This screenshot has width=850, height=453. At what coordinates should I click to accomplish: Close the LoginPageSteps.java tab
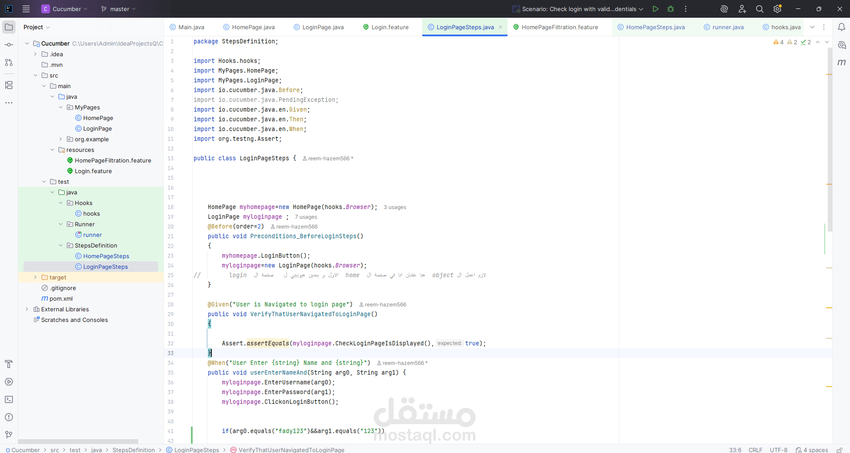click(501, 27)
